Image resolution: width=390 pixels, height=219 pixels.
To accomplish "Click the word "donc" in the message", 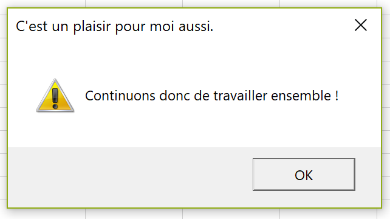I will tap(174, 96).
